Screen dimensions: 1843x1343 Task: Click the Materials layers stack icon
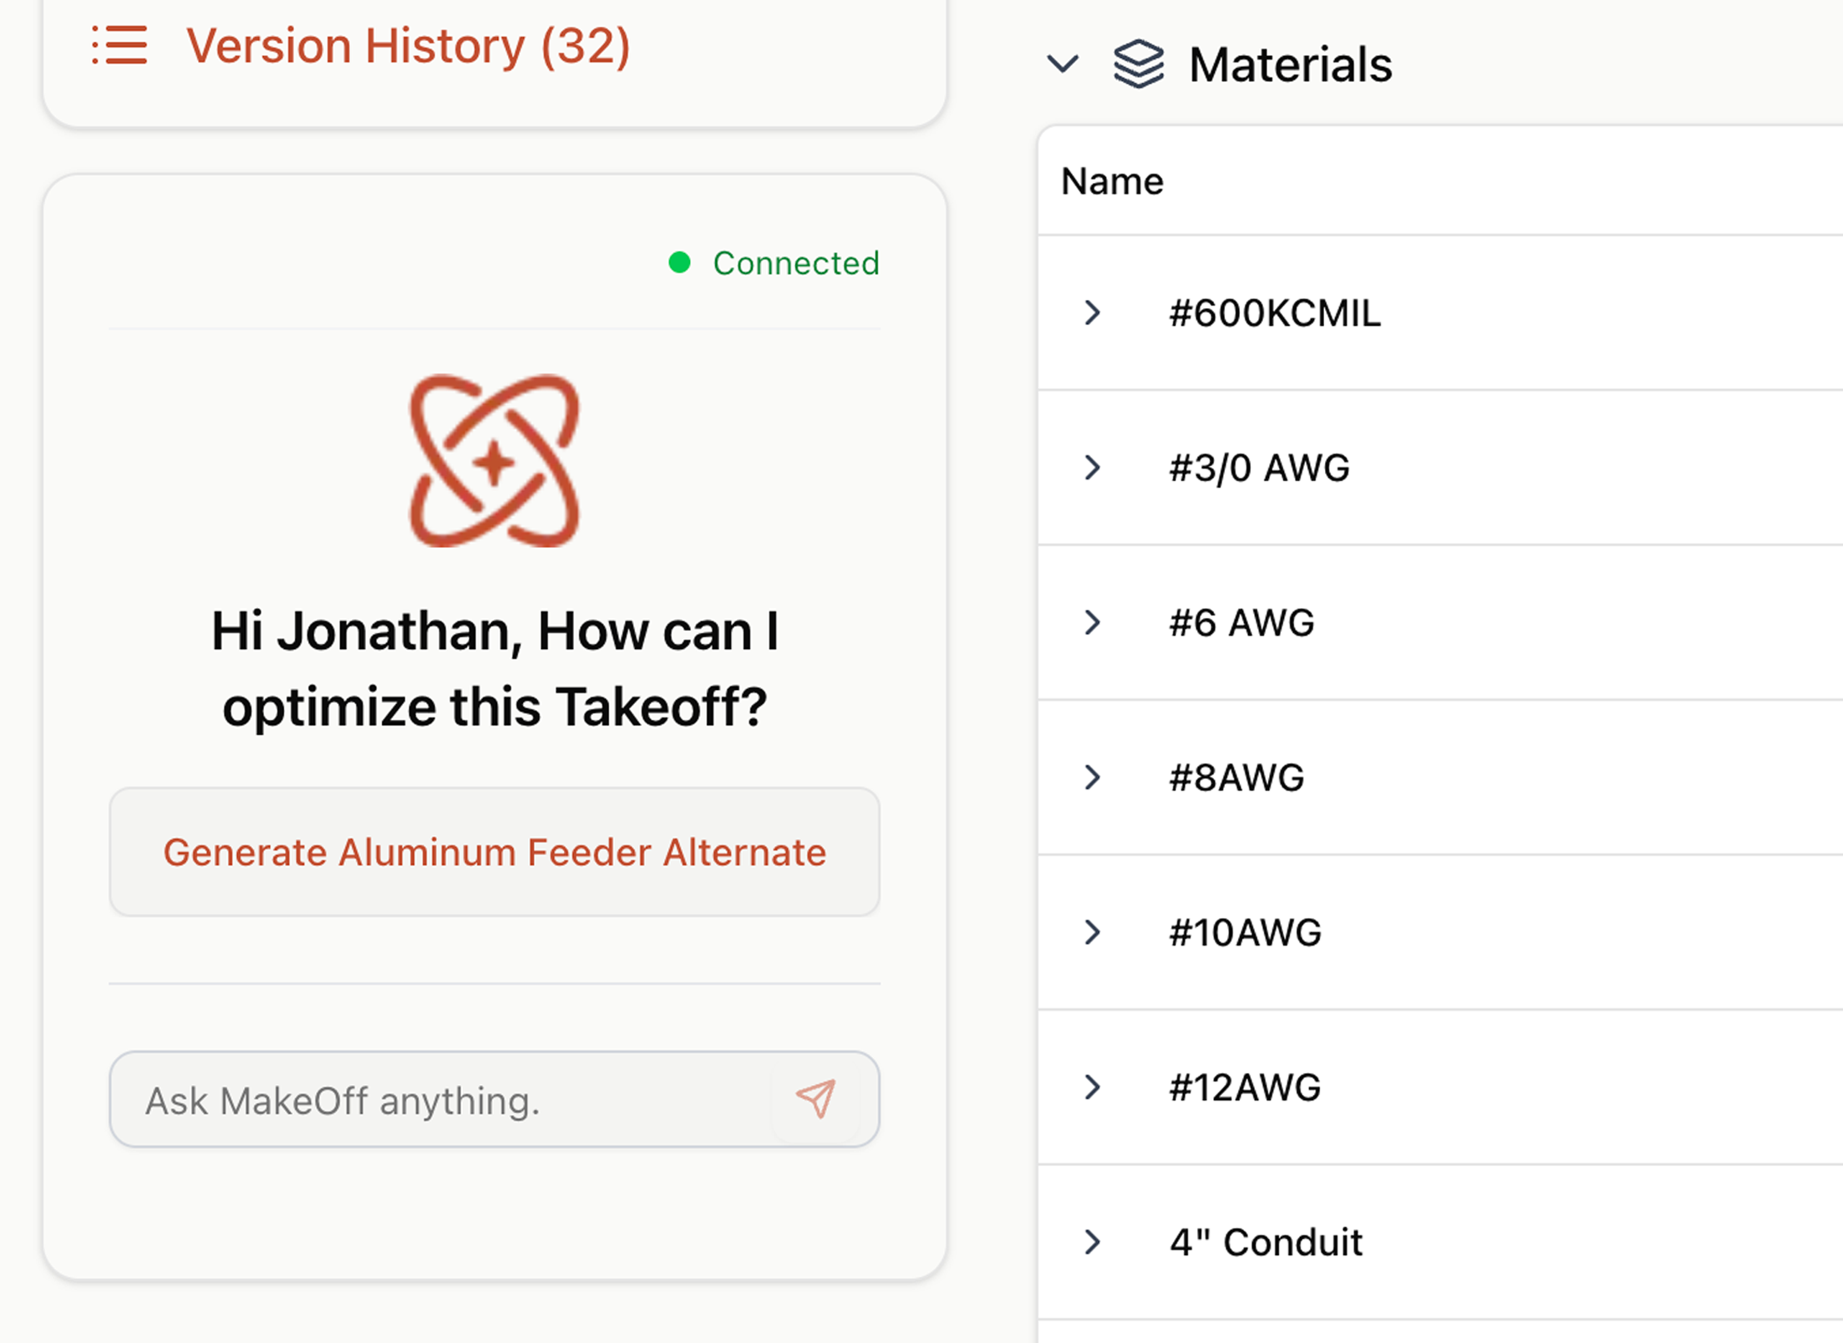pyautogui.click(x=1139, y=63)
